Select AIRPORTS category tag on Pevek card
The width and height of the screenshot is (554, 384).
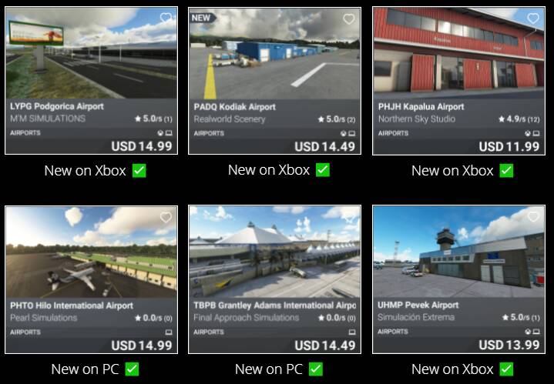coord(392,332)
